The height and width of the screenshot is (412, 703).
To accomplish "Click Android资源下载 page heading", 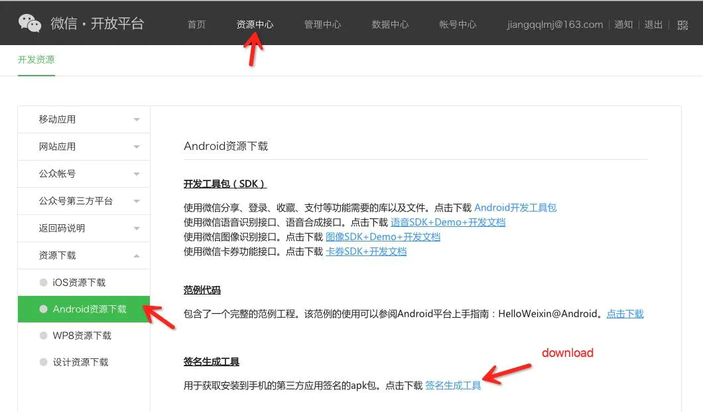I will [226, 146].
